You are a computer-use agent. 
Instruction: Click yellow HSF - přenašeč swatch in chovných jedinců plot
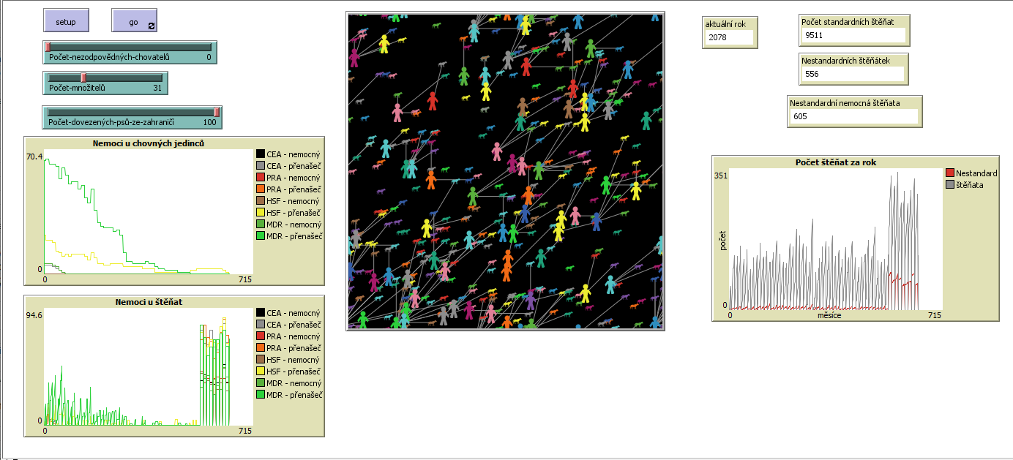click(x=261, y=213)
